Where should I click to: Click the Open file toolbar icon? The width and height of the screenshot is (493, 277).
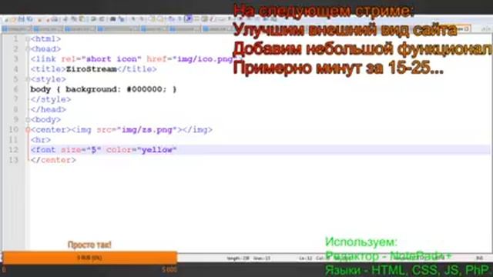14,19
